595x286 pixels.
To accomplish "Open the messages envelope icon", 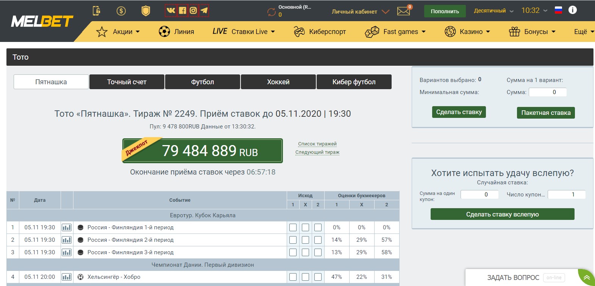I will (404, 11).
